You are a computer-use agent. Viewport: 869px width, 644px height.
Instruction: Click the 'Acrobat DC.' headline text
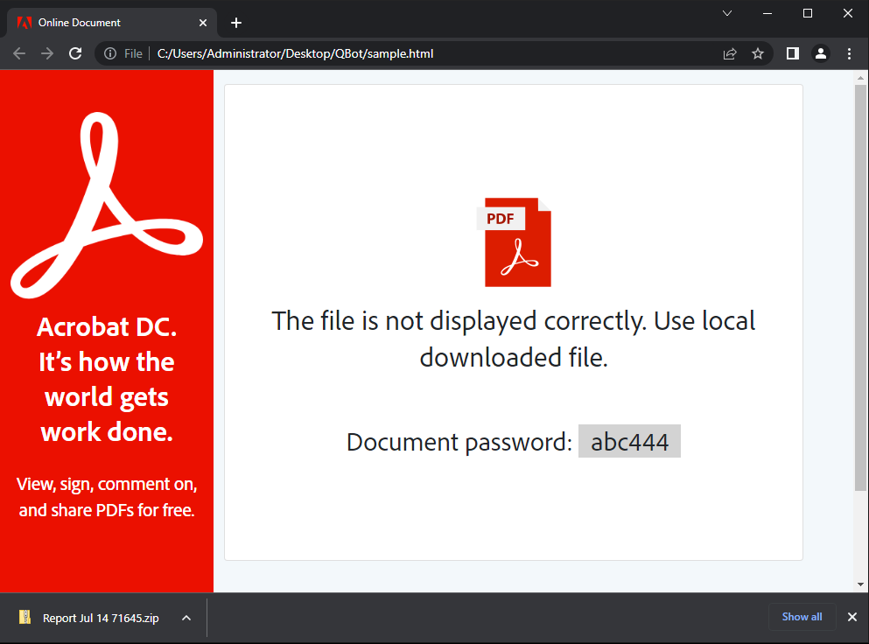tap(107, 327)
